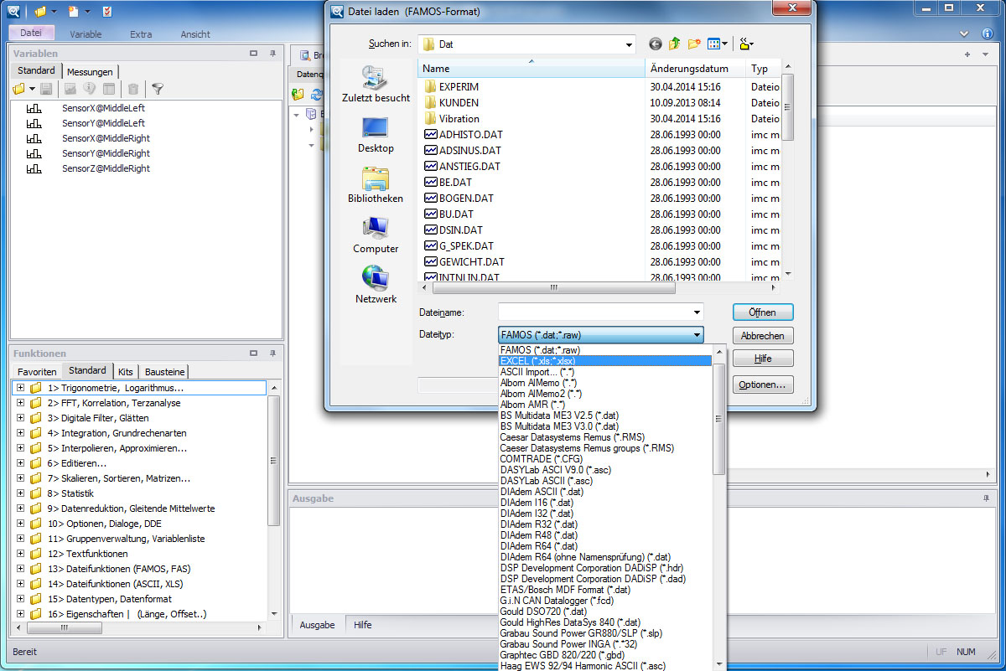Choose COMTRADE (*.CFG) from the file type list
Viewport: 1006px width, 671px height.
click(x=604, y=459)
